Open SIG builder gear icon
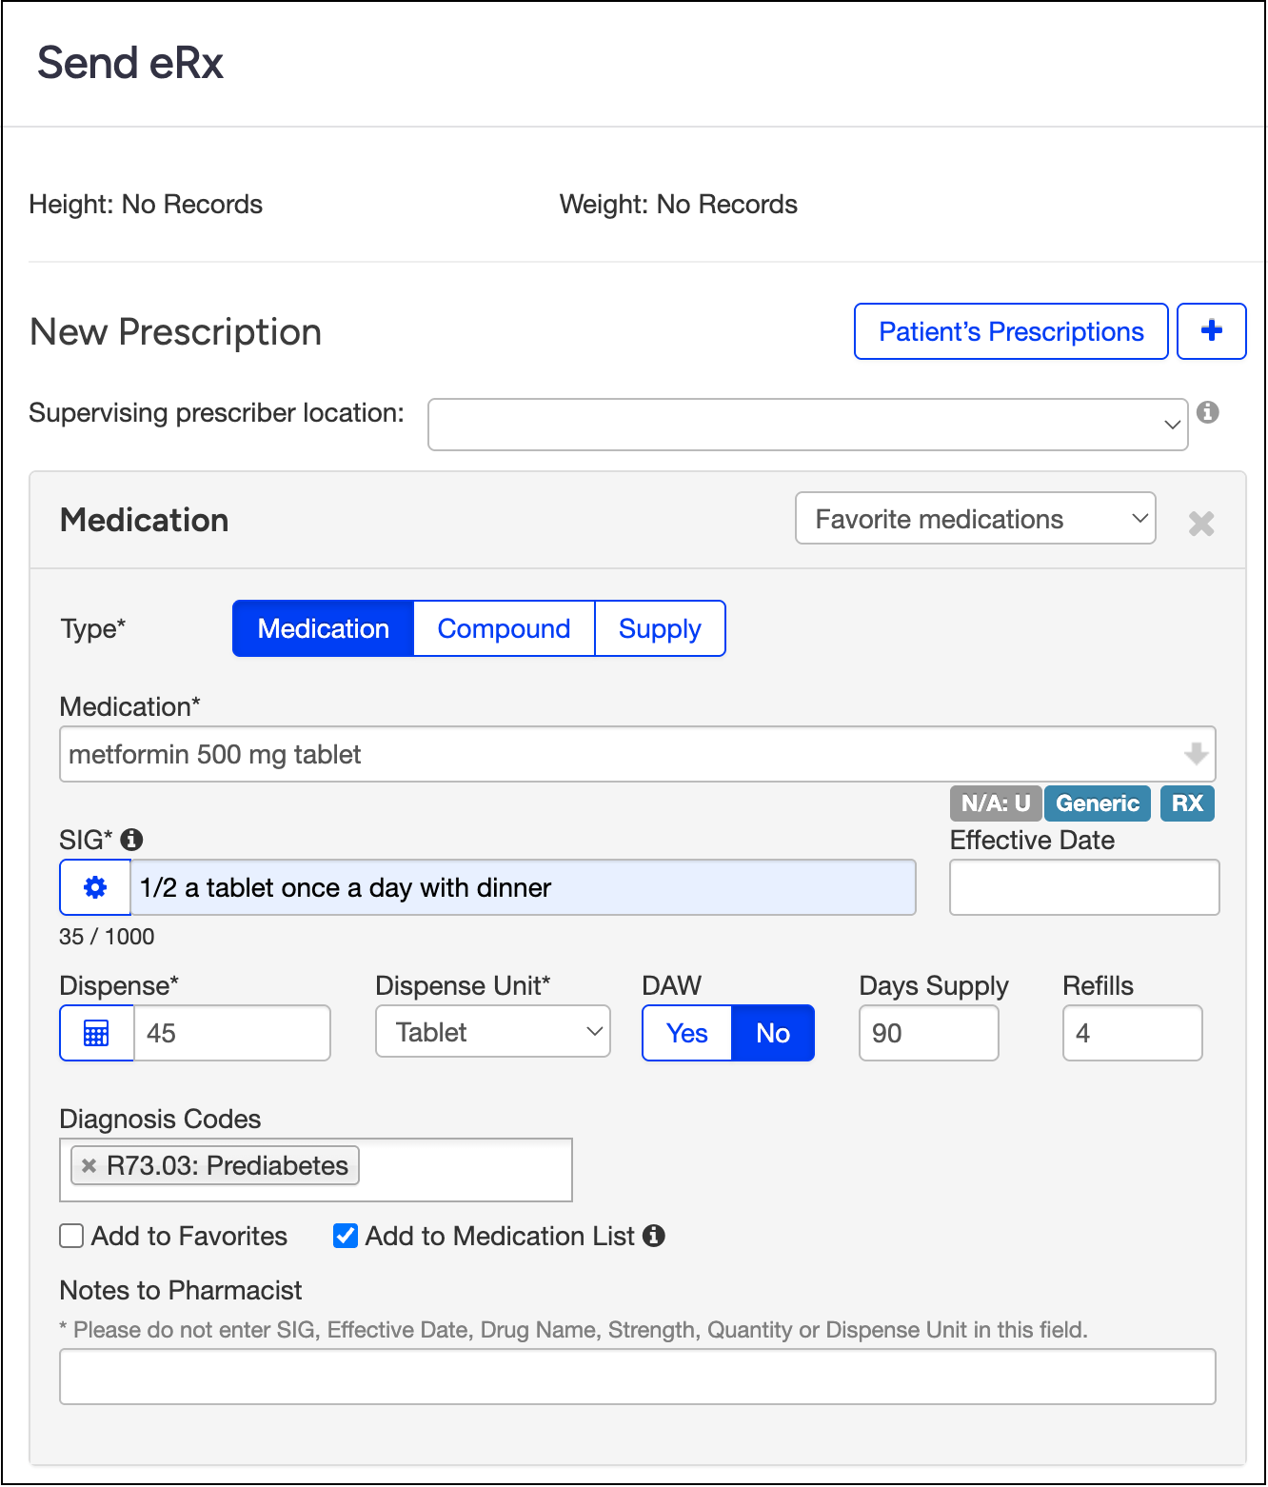The image size is (1268, 1487). [x=95, y=887]
